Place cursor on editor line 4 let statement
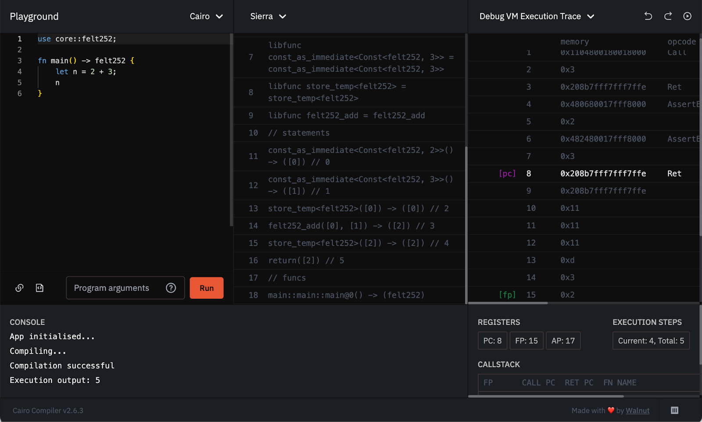Image resolution: width=702 pixels, height=422 pixels. coord(86,72)
